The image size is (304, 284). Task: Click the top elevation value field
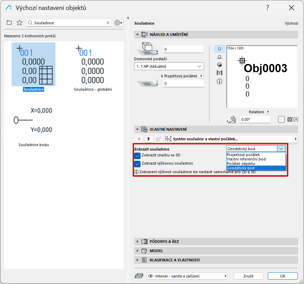[183, 49]
